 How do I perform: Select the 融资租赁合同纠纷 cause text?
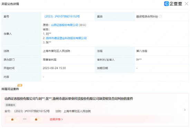(147, 17)
